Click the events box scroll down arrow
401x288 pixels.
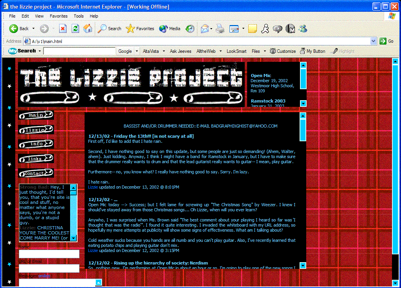pos(303,103)
